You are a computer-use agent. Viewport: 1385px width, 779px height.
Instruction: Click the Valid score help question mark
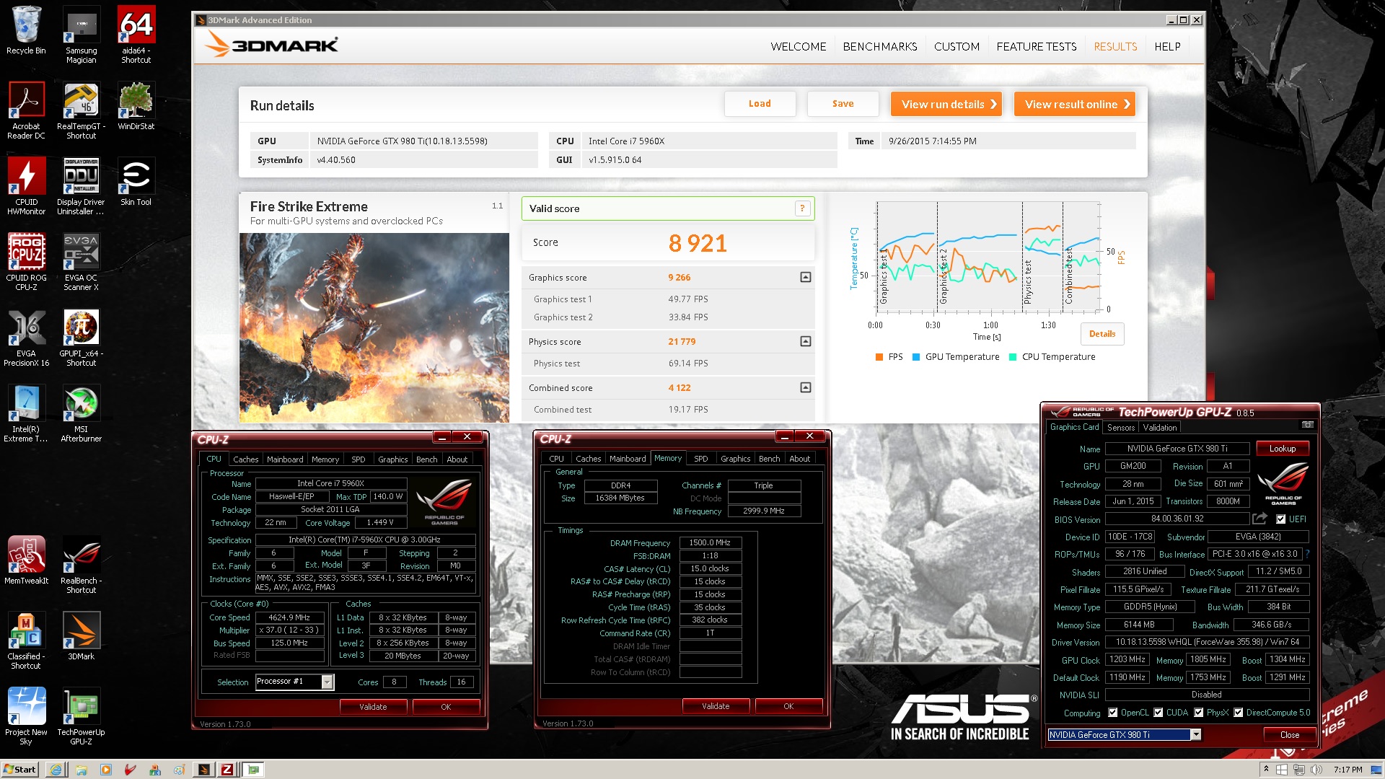[x=802, y=208]
